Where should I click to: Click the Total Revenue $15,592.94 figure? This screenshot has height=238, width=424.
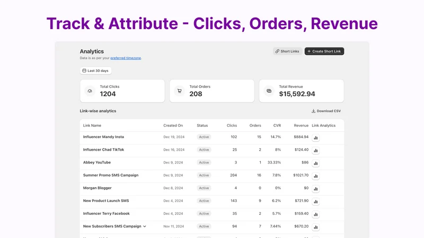tap(297, 94)
